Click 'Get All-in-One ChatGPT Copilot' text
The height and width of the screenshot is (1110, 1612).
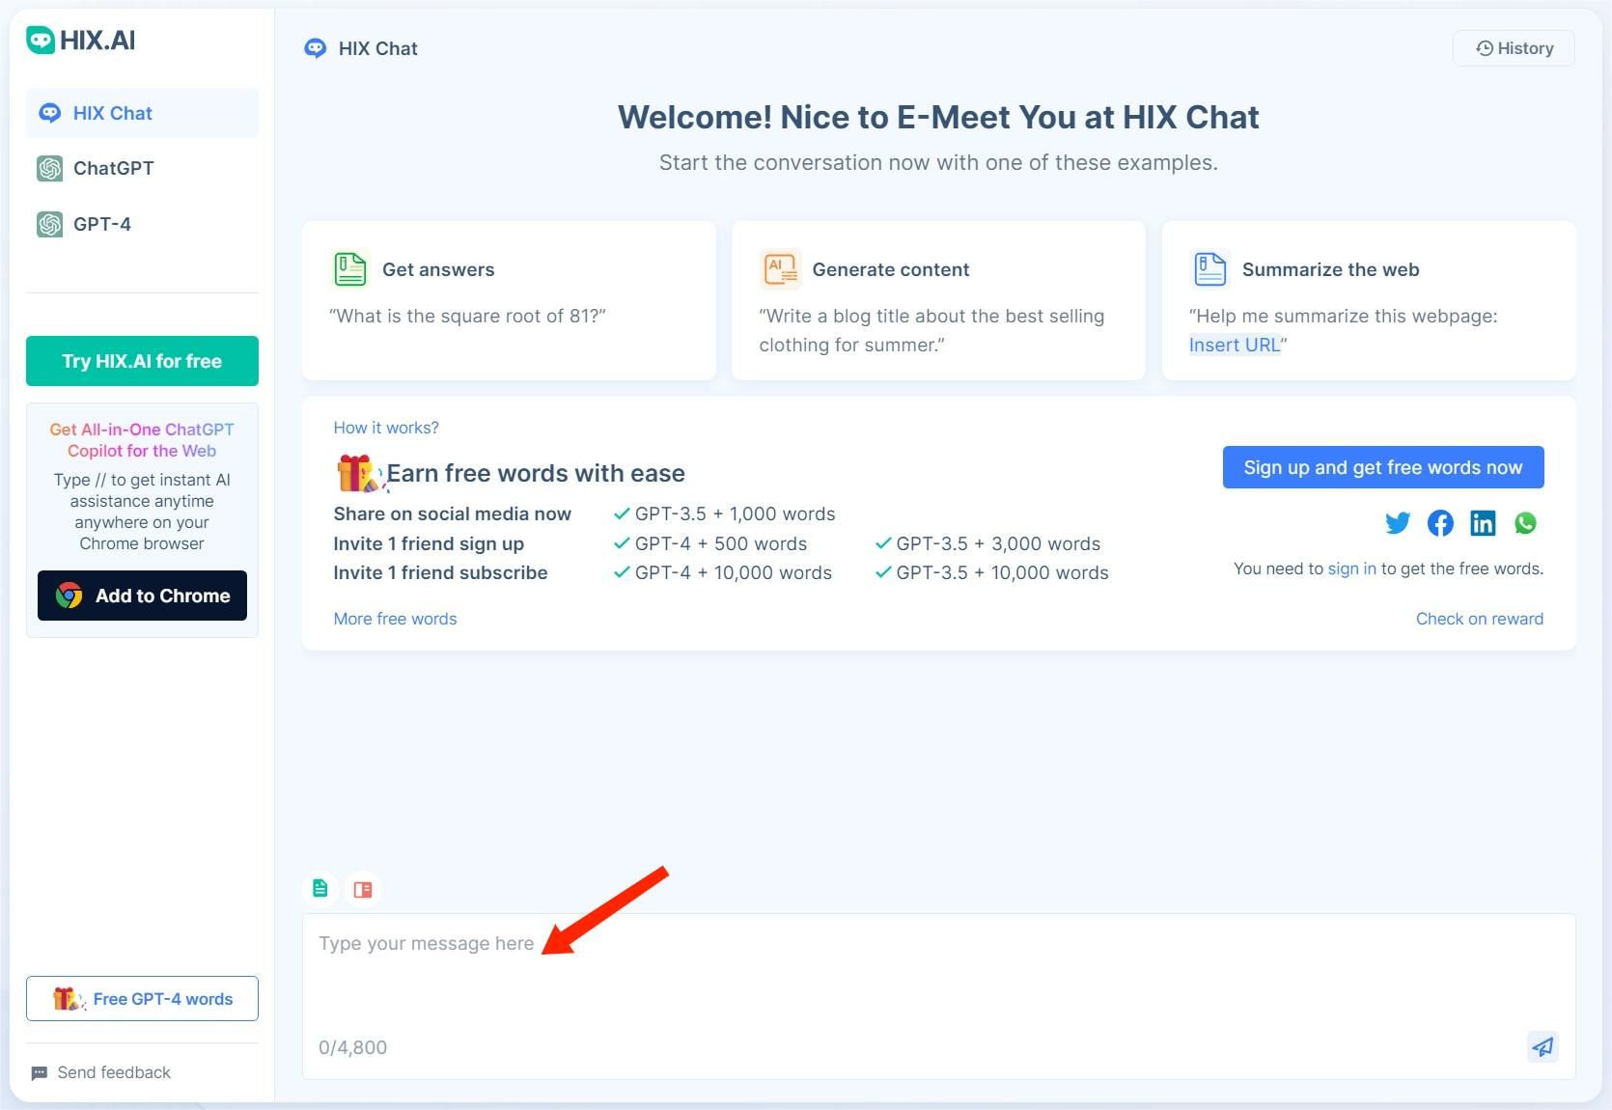pos(142,440)
